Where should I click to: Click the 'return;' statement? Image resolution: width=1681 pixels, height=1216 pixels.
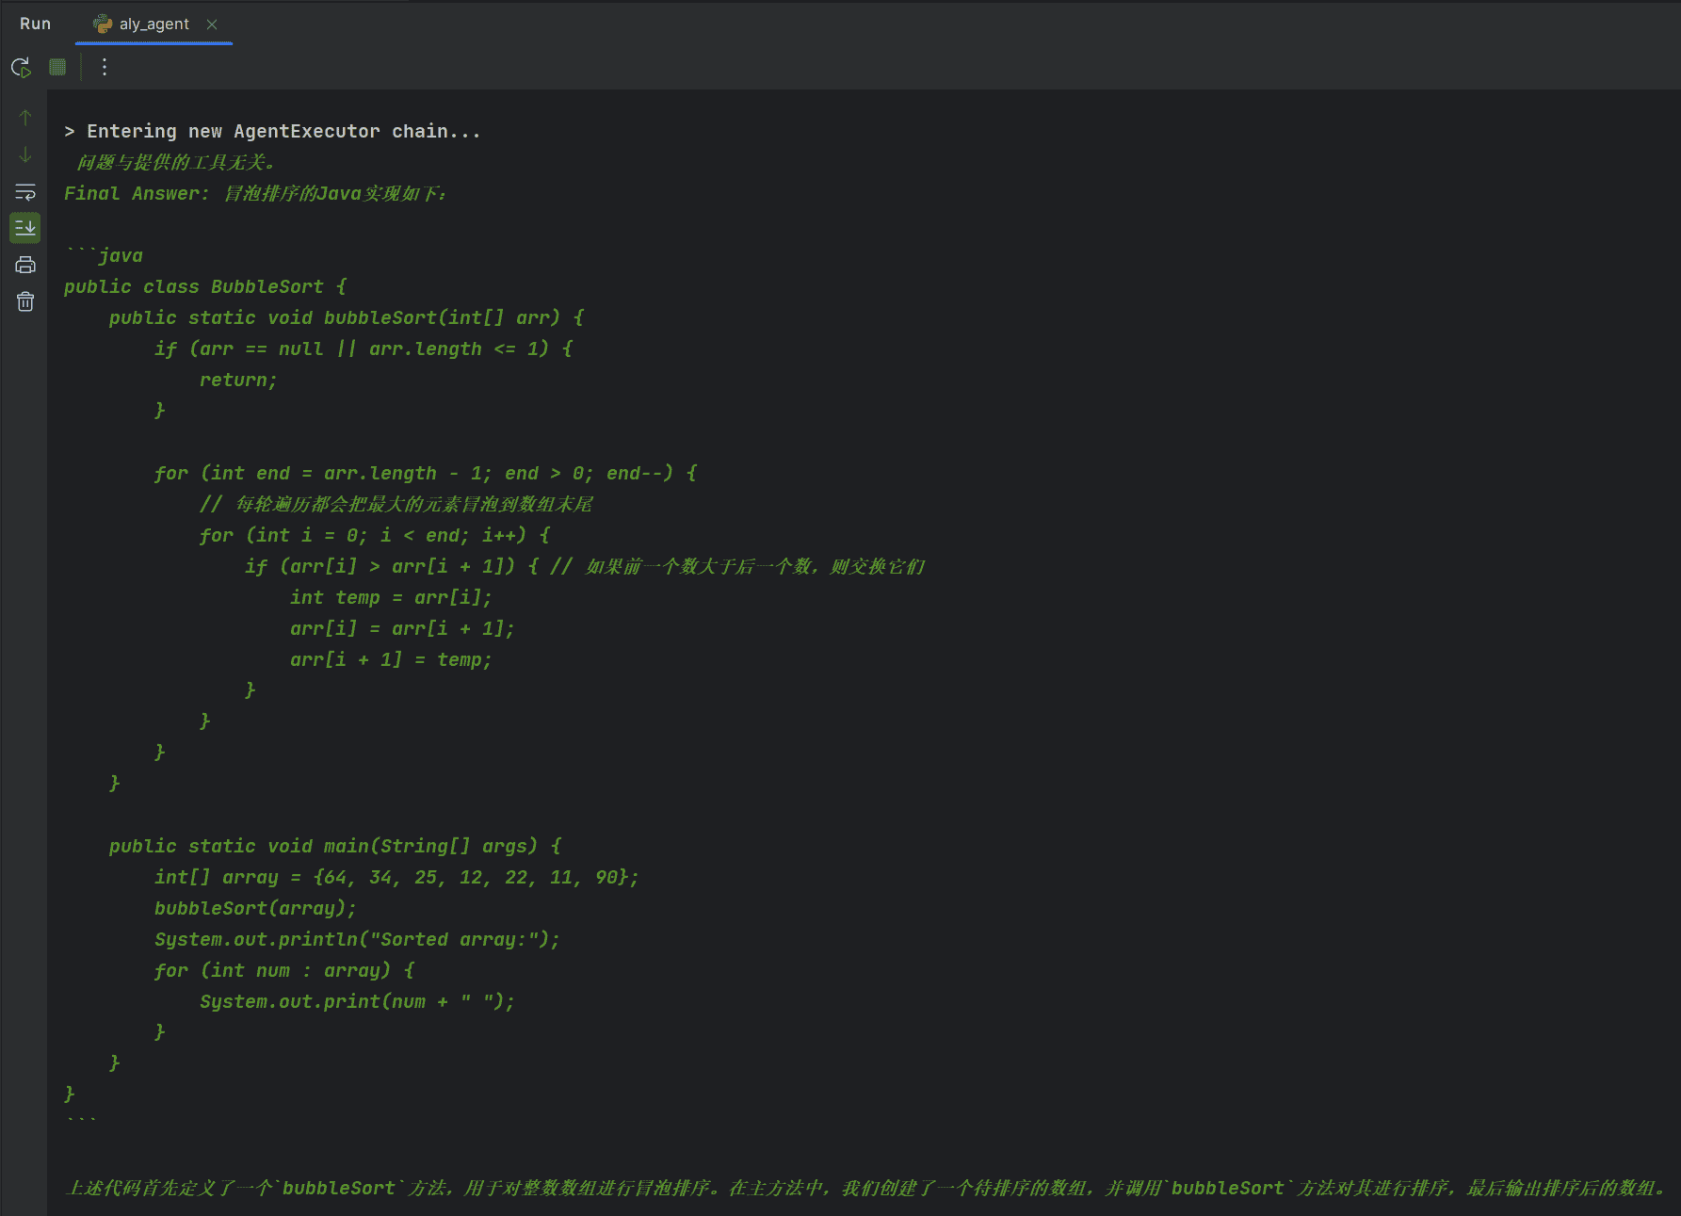coord(238,380)
